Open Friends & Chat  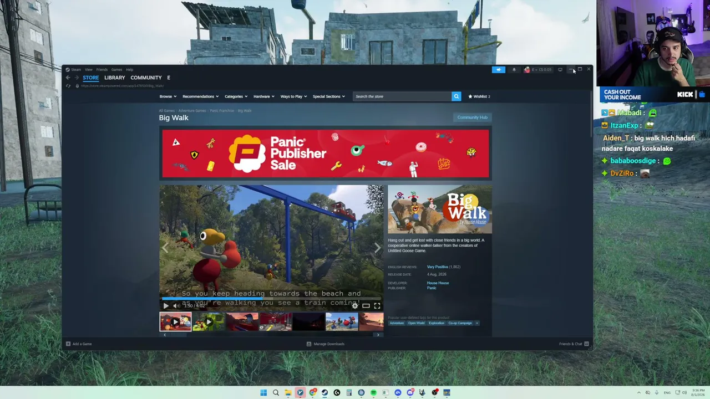(573, 344)
